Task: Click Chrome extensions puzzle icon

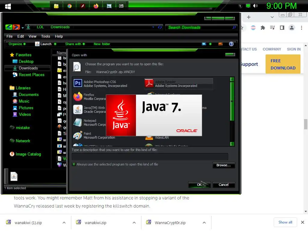Action: pos(263,28)
